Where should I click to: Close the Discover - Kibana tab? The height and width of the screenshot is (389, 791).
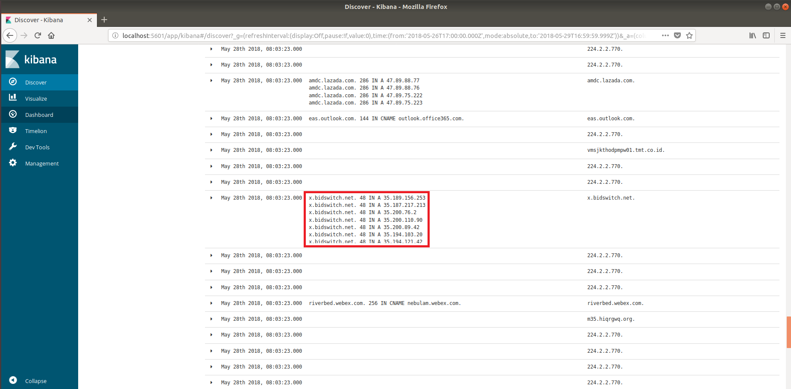pyautogui.click(x=90, y=20)
